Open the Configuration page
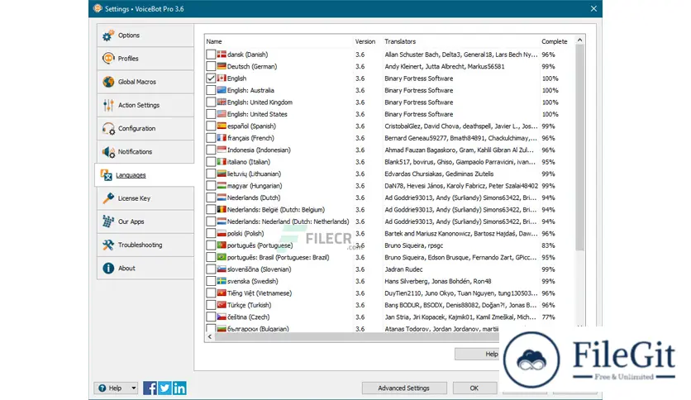This screenshot has height=400, width=691. (x=145, y=129)
